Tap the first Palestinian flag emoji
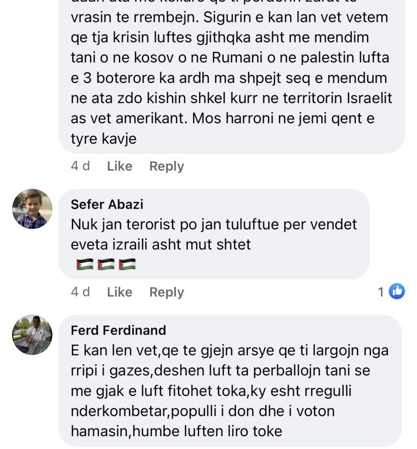Viewport: 417px width, 449px height. 85,264
